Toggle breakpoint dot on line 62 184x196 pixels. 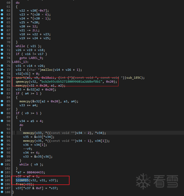click(x=2, y=10)
